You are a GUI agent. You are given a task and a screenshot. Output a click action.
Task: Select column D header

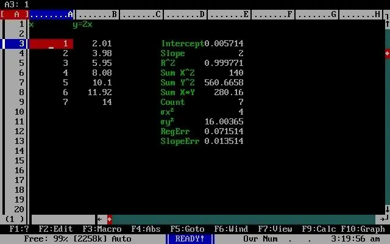(x=185, y=15)
